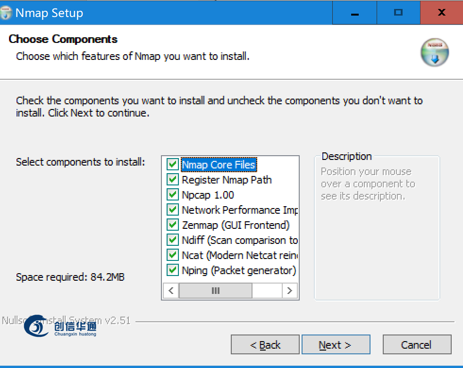Image resolution: width=463 pixels, height=368 pixels.
Task: Uncheck the Ncat Modern Netcat checkbox
Action: (x=172, y=255)
